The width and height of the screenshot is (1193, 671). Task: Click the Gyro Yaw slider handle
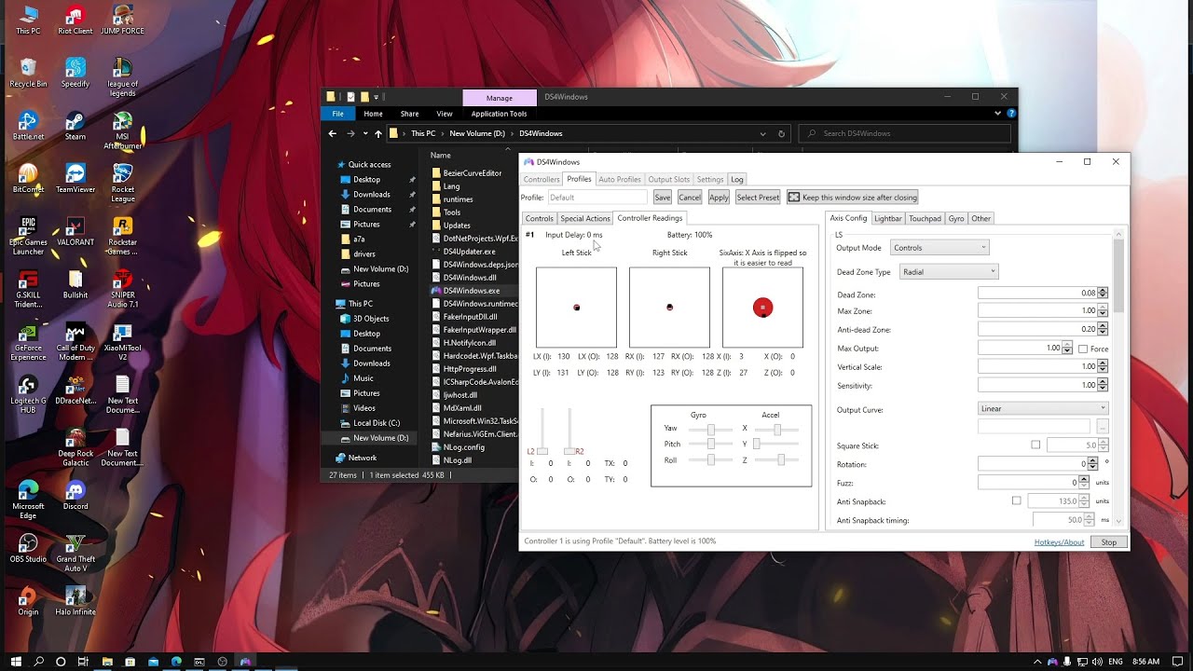[711, 429]
